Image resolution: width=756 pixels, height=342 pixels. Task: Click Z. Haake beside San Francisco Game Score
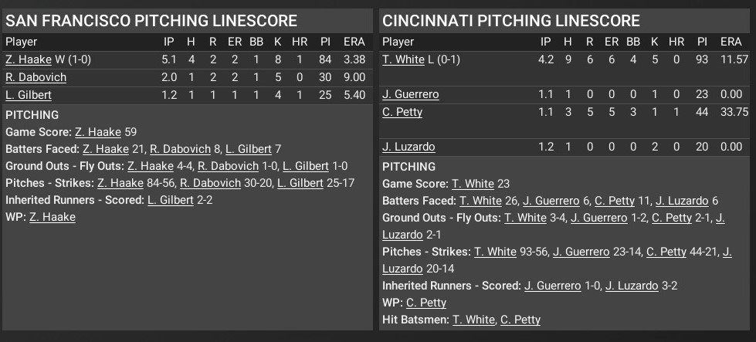tap(98, 132)
